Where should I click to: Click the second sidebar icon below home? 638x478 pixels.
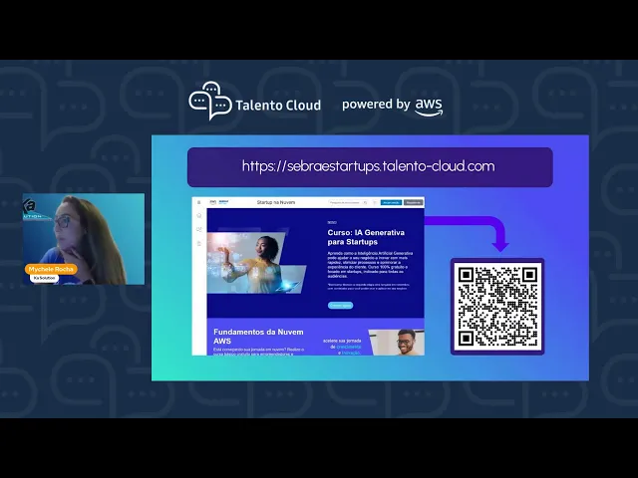(x=199, y=229)
